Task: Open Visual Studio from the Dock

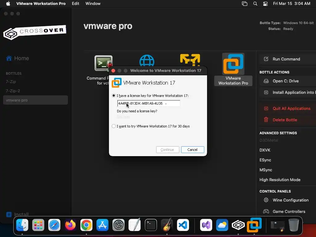Action: pos(206,225)
